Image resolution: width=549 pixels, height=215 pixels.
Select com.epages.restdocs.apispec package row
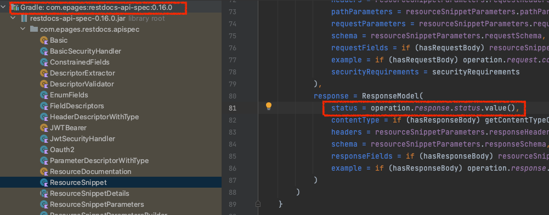pos(89,30)
